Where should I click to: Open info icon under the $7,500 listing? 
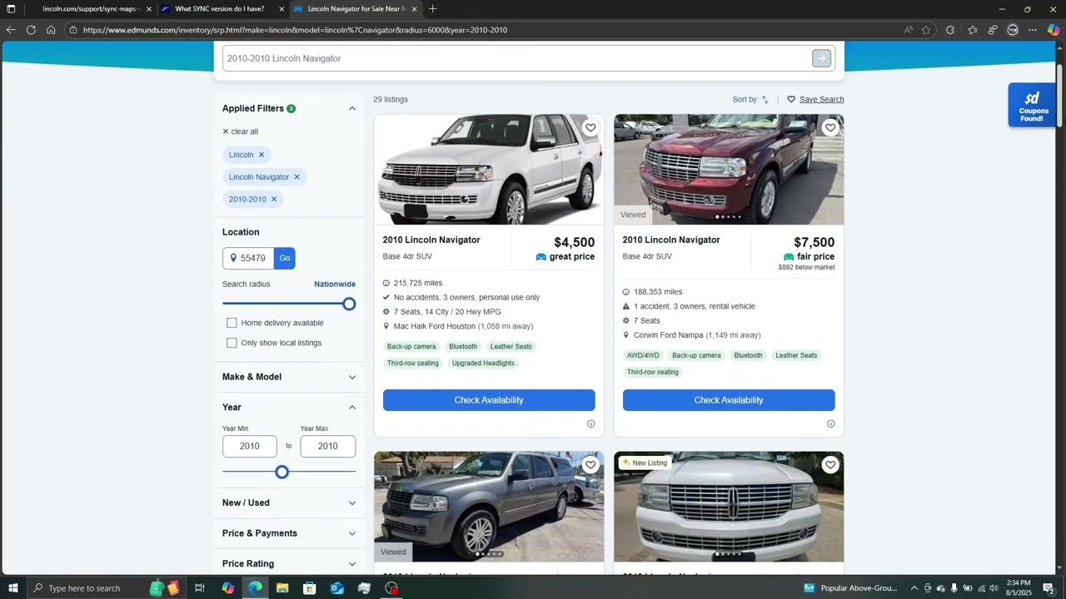click(x=830, y=423)
